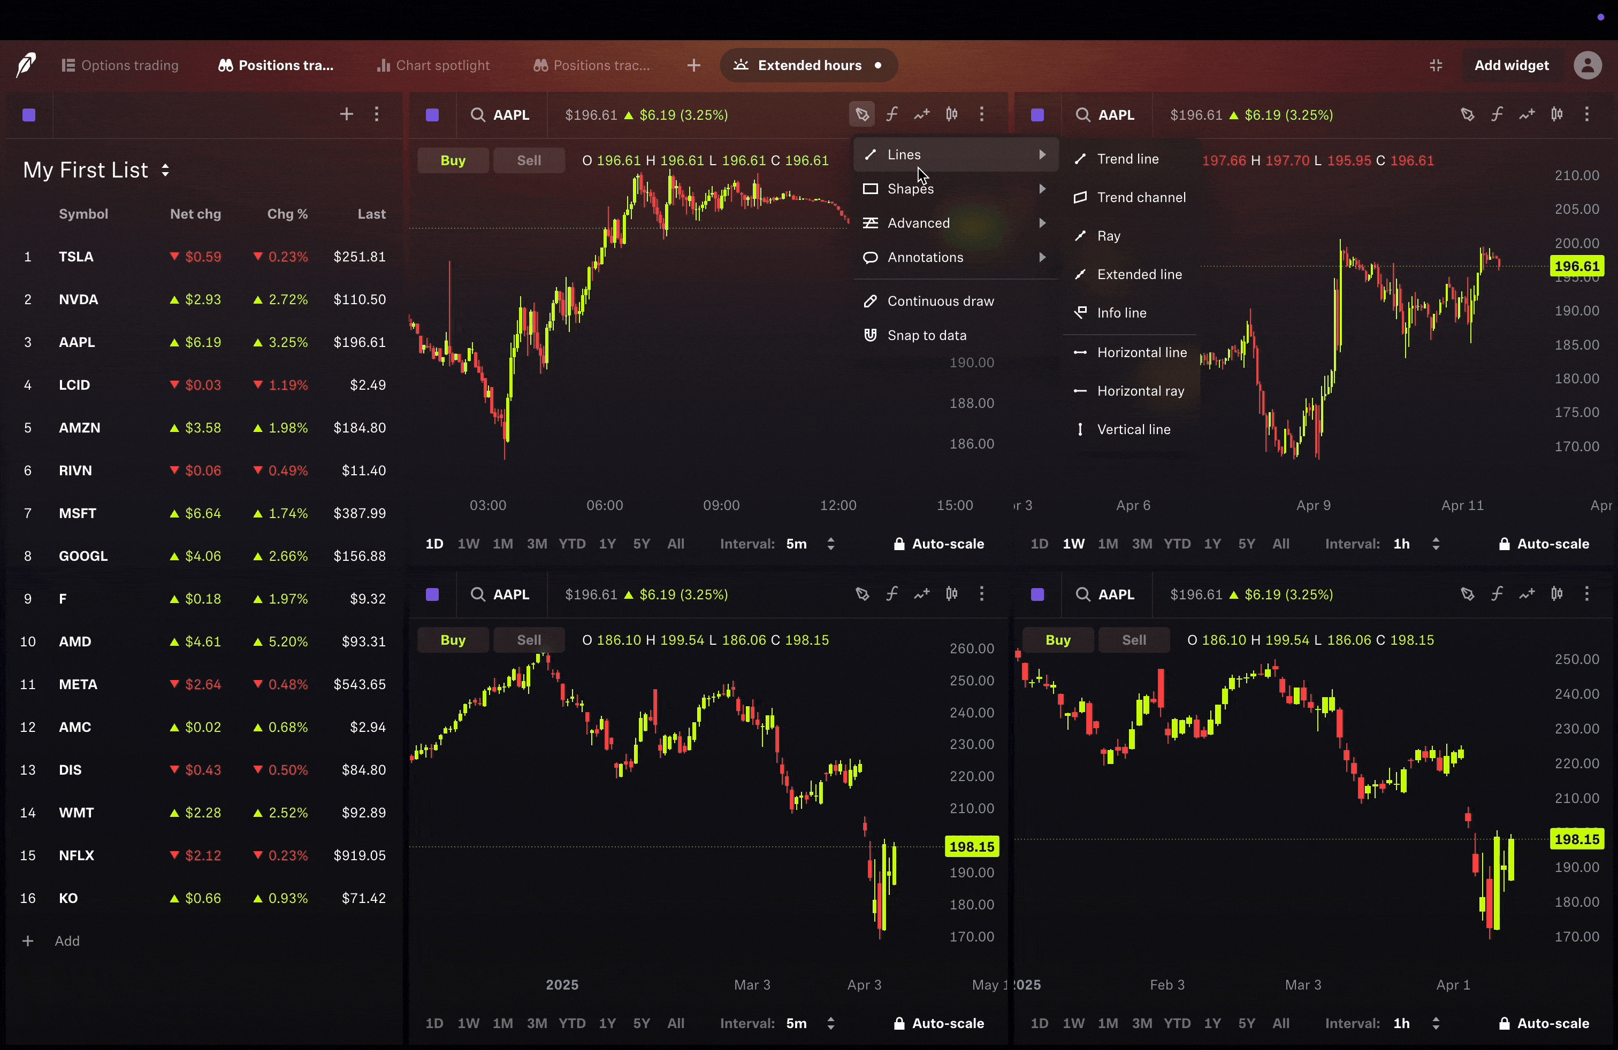This screenshot has width=1618, height=1050.
Task: Select the NVDA row in the watchlist
Action: coord(204,299)
